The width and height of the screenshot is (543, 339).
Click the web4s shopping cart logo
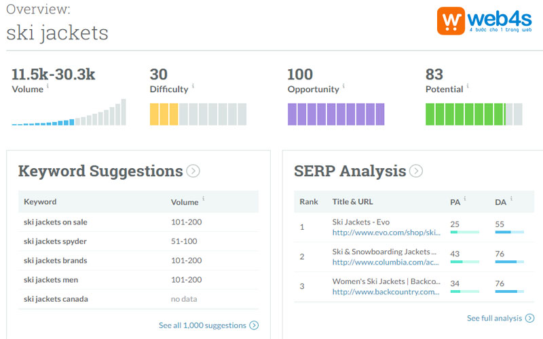452,22
